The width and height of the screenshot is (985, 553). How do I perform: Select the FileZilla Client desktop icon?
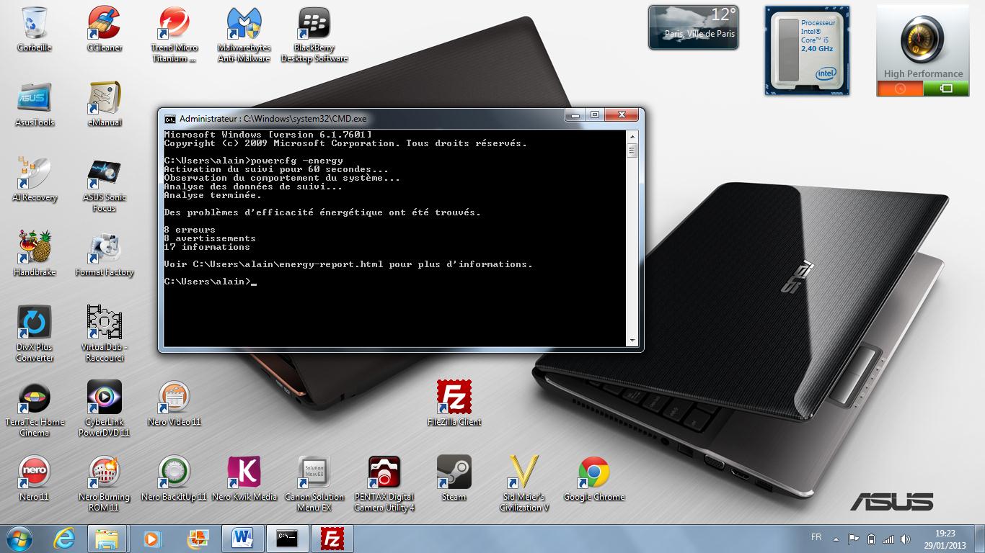(454, 404)
